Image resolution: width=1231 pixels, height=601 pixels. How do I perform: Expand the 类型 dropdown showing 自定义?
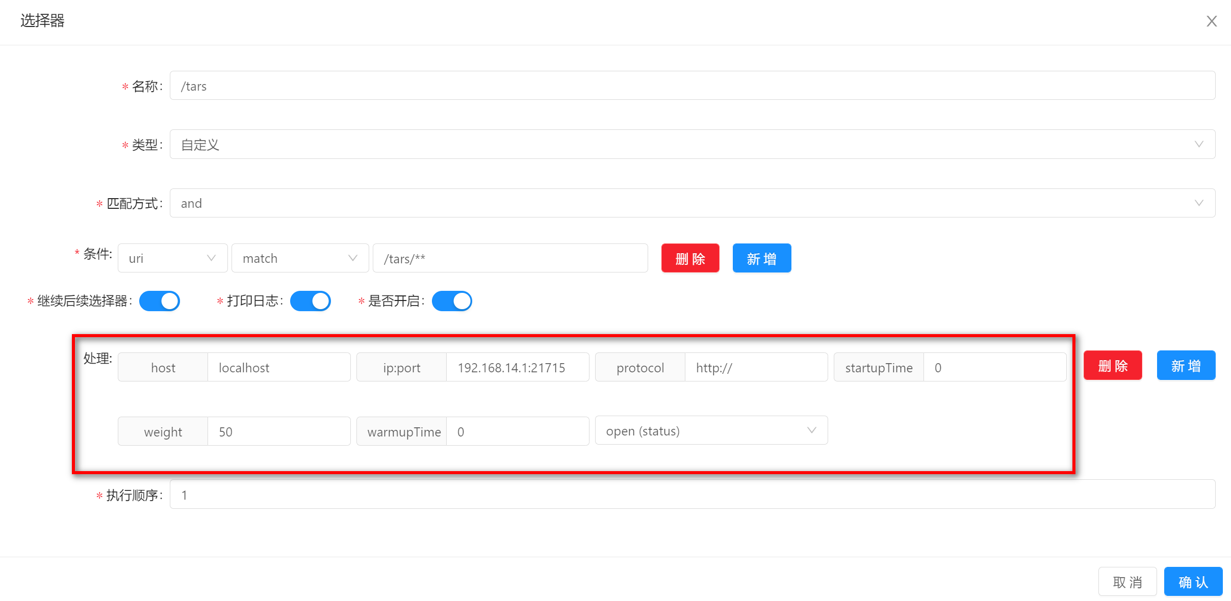692,145
